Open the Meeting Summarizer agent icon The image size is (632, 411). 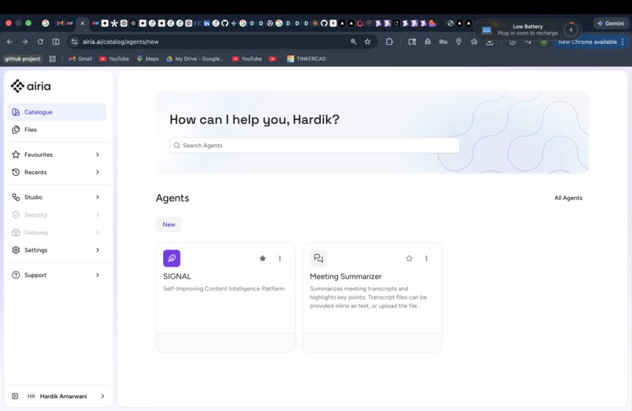click(318, 258)
